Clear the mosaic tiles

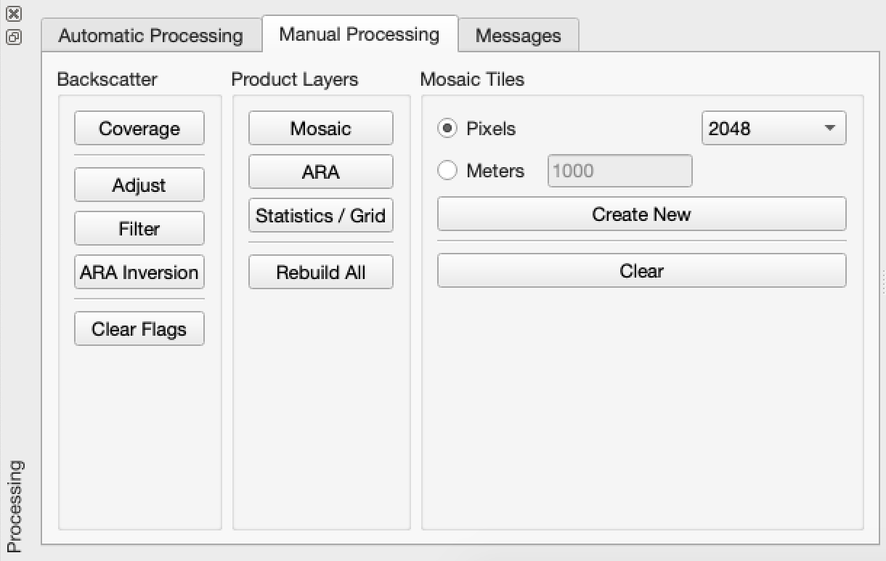(x=641, y=271)
